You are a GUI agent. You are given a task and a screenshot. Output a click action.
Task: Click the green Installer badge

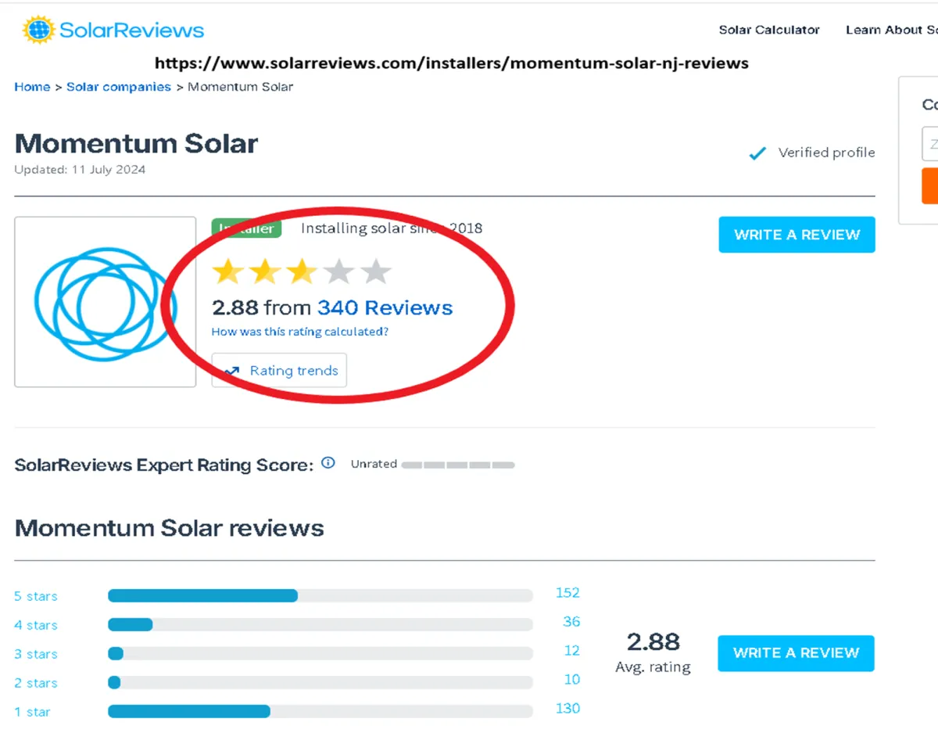[x=246, y=228]
